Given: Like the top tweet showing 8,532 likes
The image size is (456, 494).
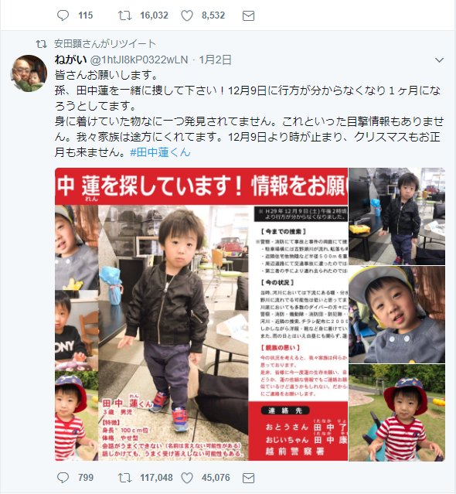Looking at the screenshot, I should coord(187,15).
